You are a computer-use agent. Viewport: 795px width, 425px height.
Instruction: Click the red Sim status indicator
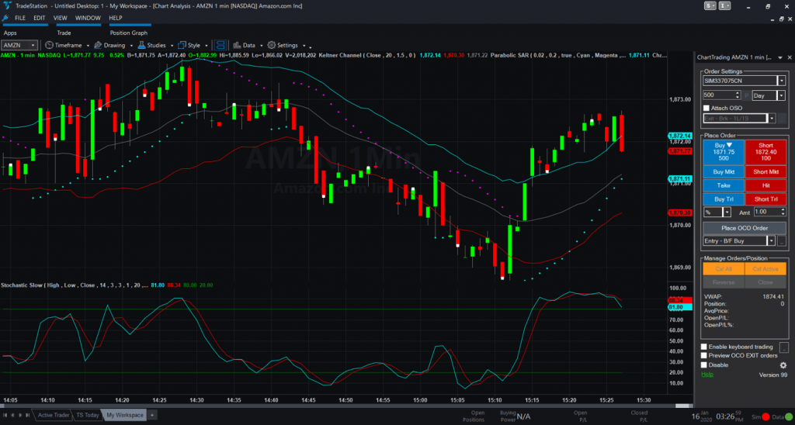pos(765,417)
